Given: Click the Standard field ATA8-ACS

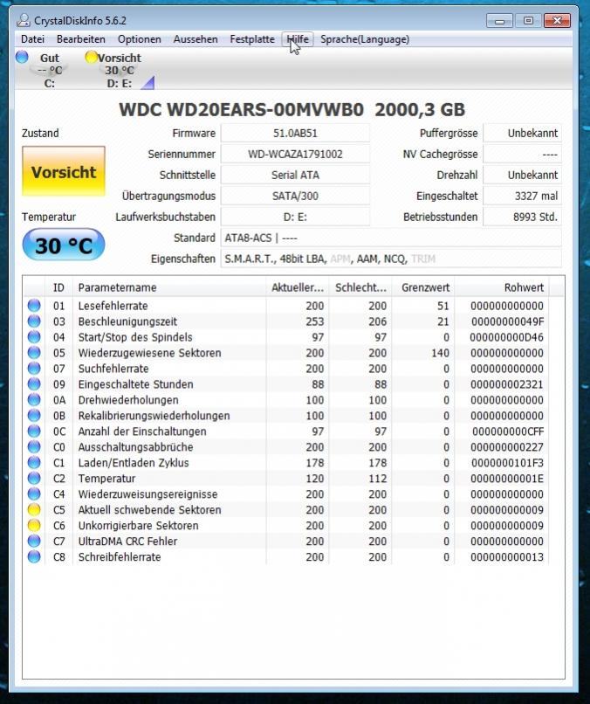Looking at the screenshot, I should tap(391, 238).
